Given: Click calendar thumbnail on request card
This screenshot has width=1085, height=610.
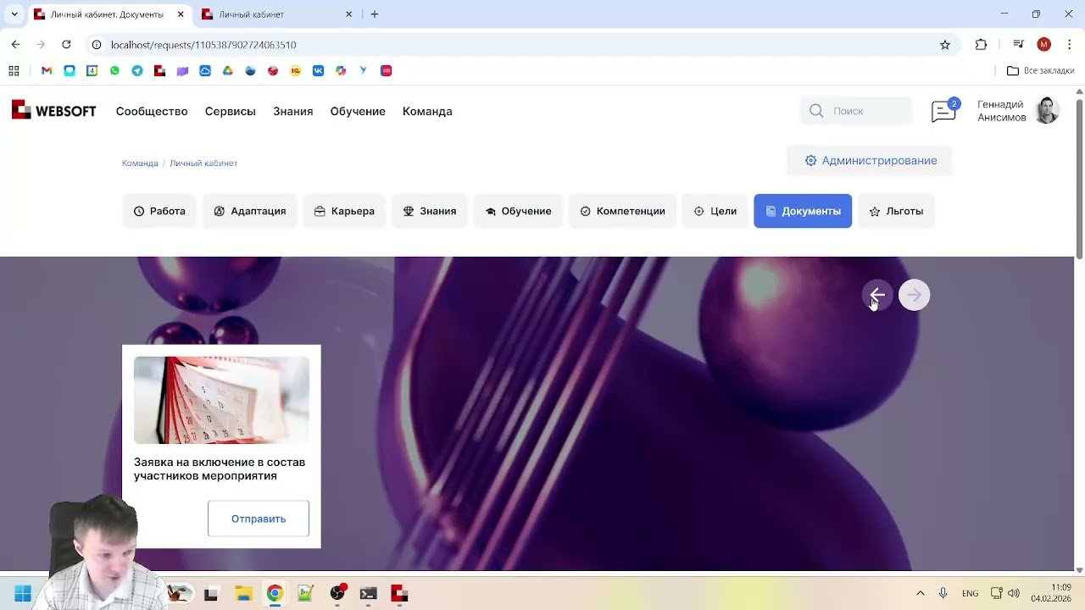Looking at the screenshot, I should tap(221, 400).
